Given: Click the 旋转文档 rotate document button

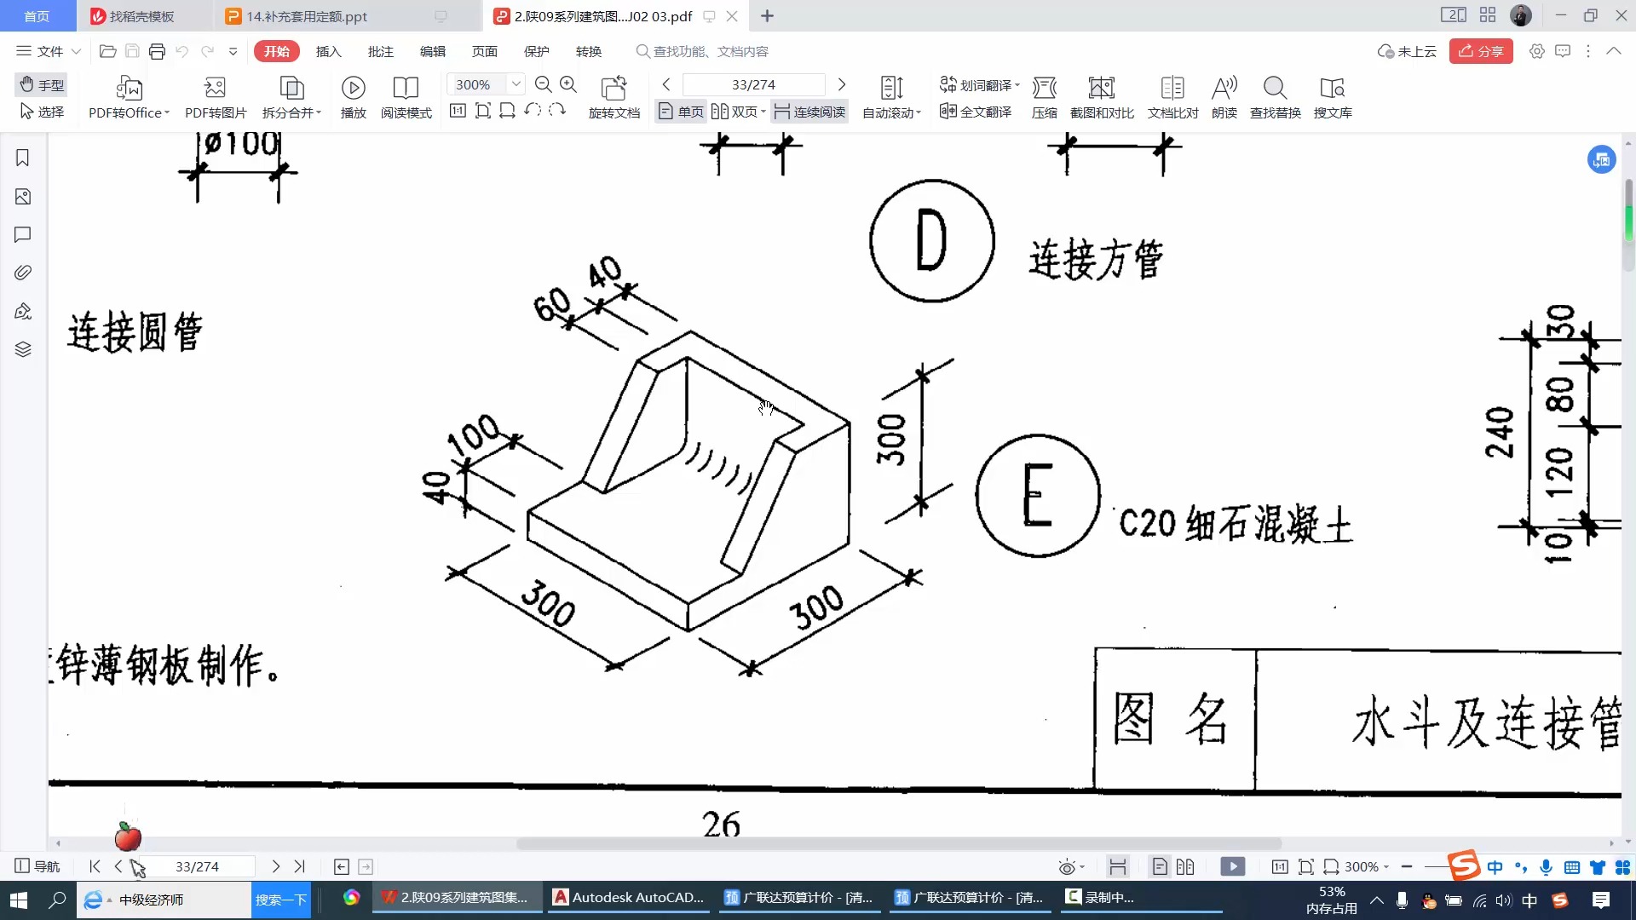Looking at the screenshot, I should (x=613, y=97).
